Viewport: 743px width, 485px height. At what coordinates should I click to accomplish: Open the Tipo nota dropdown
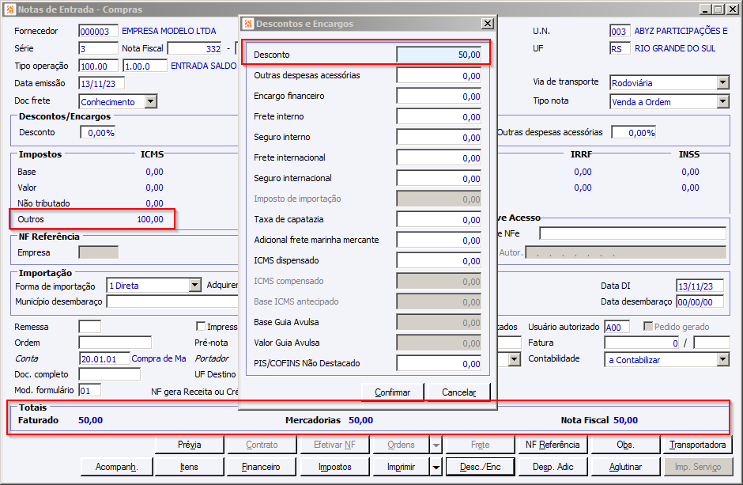coord(722,101)
